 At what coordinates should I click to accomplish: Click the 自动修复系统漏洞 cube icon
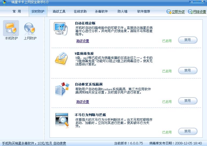(x=62, y=89)
